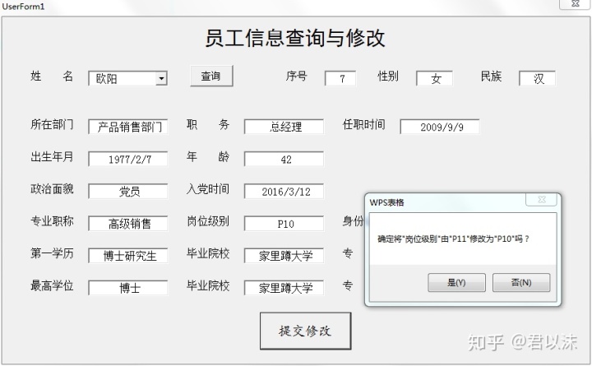Click the 任职时间 label
Screen dimensions: 592x366
[364, 124]
